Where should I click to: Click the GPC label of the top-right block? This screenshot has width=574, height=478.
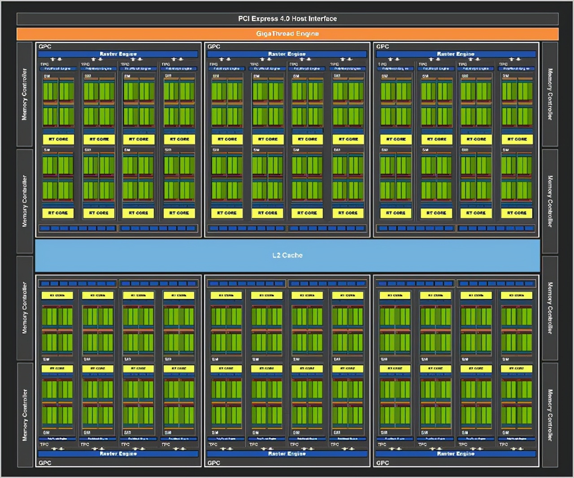[383, 47]
